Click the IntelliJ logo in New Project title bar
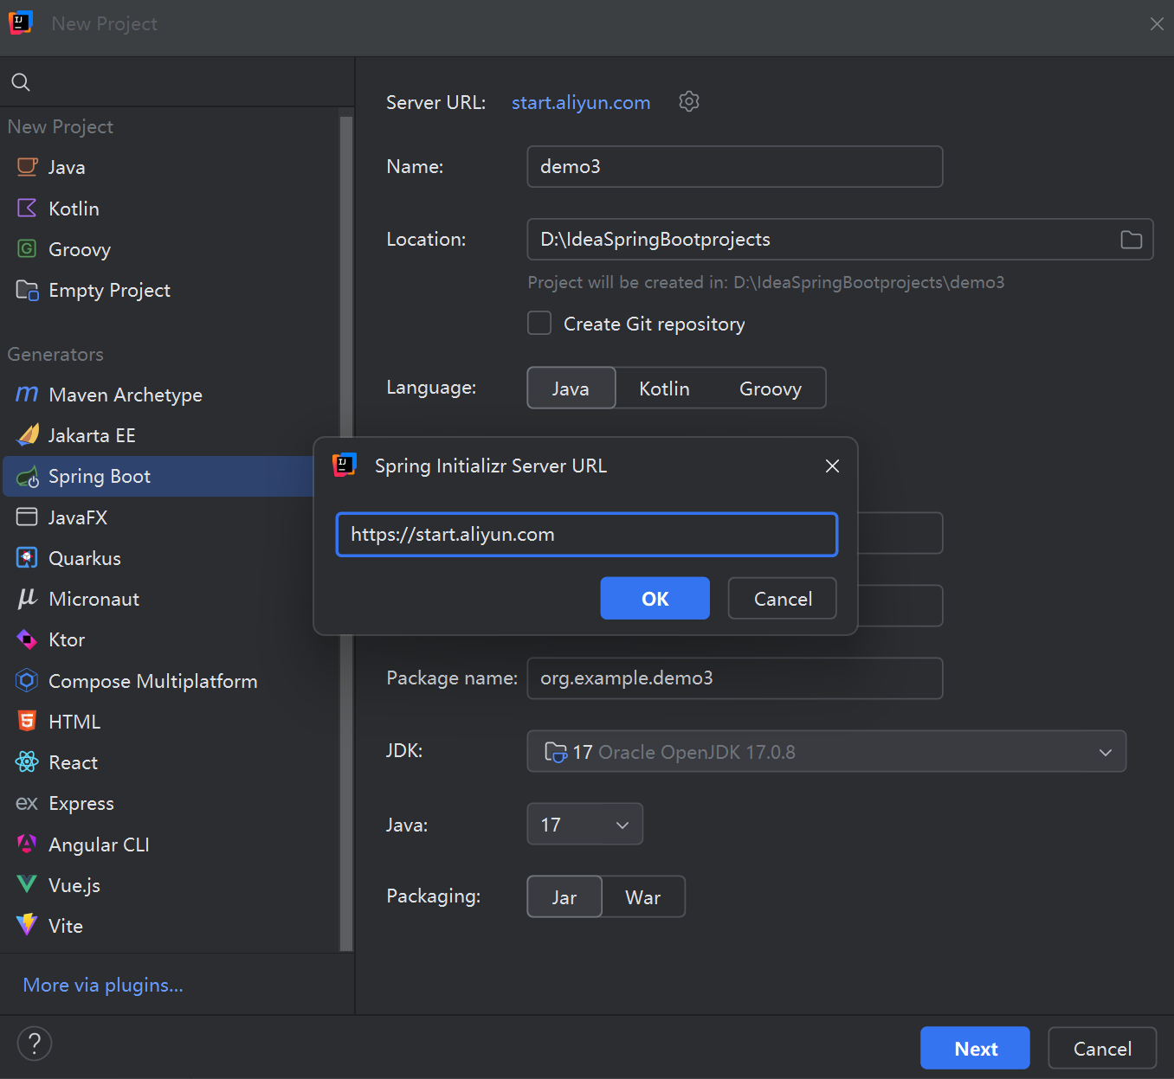This screenshot has height=1079, width=1174. point(21,22)
